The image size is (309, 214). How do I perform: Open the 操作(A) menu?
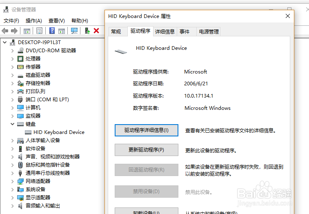tap(34, 21)
